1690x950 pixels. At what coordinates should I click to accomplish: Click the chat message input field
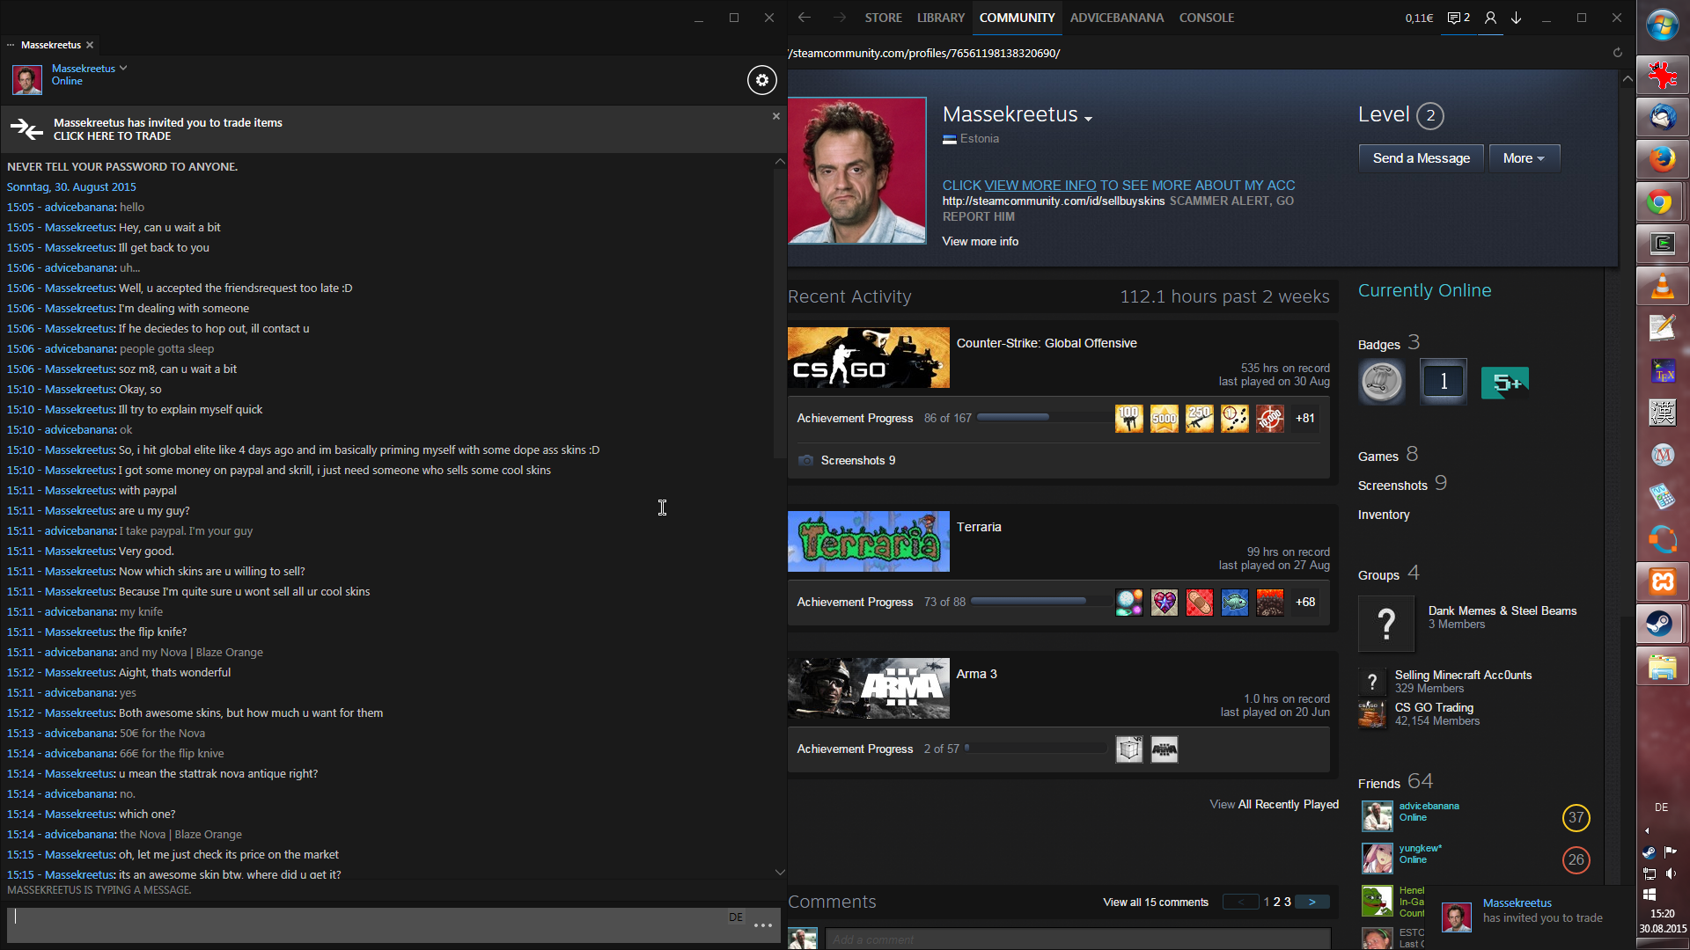pyautogui.click(x=370, y=924)
